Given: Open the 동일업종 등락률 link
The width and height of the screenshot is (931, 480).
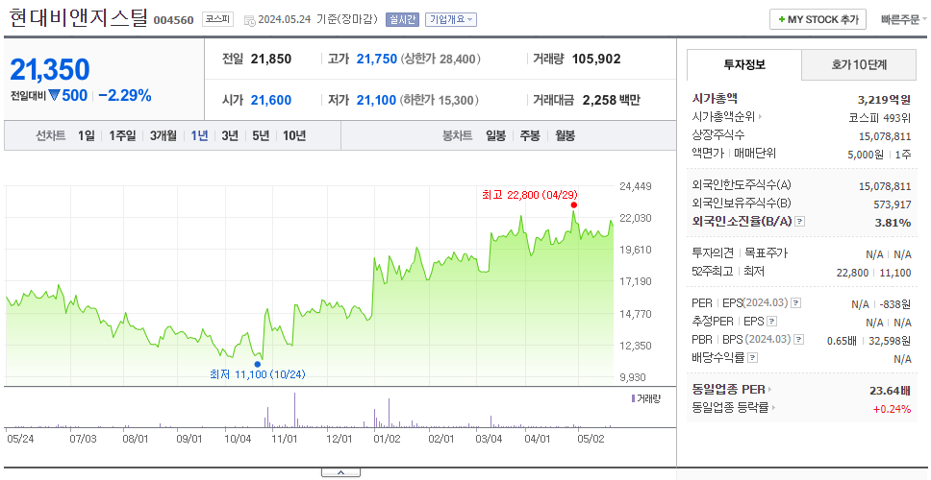Looking at the screenshot, I should [x=735, y=408].
